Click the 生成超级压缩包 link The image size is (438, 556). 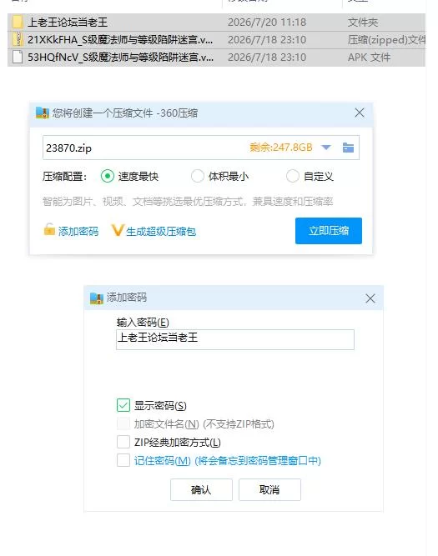(x=161, y=231)
